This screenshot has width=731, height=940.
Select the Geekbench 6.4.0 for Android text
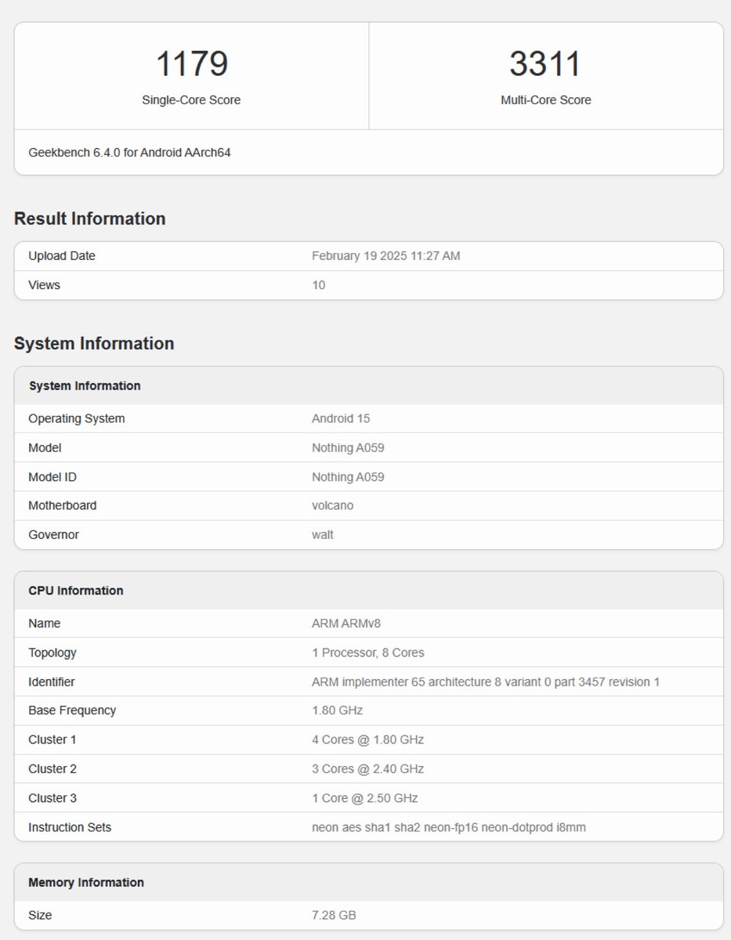[129, 153]
